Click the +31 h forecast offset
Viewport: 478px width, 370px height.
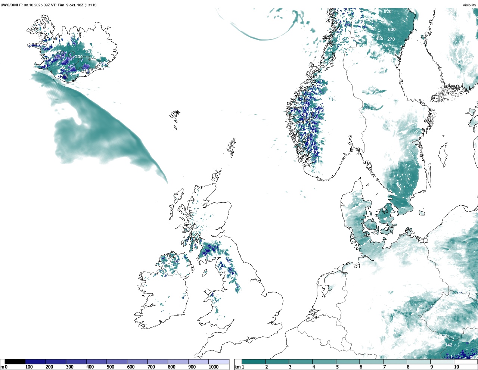[90, 5]
